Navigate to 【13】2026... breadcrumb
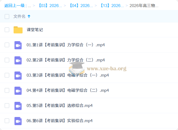The height and width of the screenshot is (130, 178). [x=112, y=5]
